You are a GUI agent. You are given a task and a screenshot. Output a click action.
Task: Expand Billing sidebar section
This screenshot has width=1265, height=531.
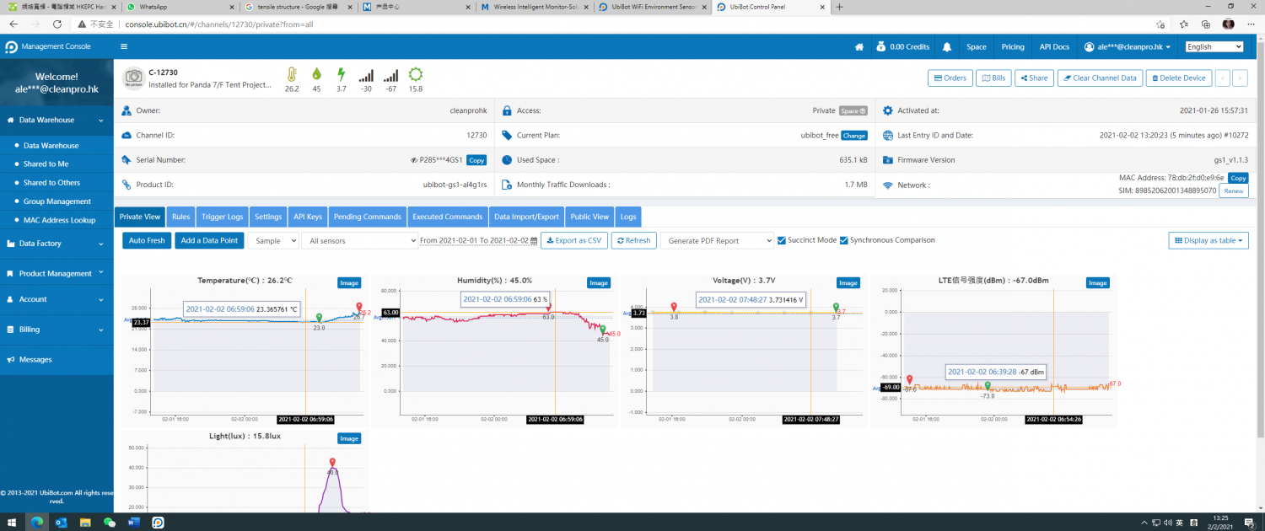pyautogui.click(x=57, y=330)
